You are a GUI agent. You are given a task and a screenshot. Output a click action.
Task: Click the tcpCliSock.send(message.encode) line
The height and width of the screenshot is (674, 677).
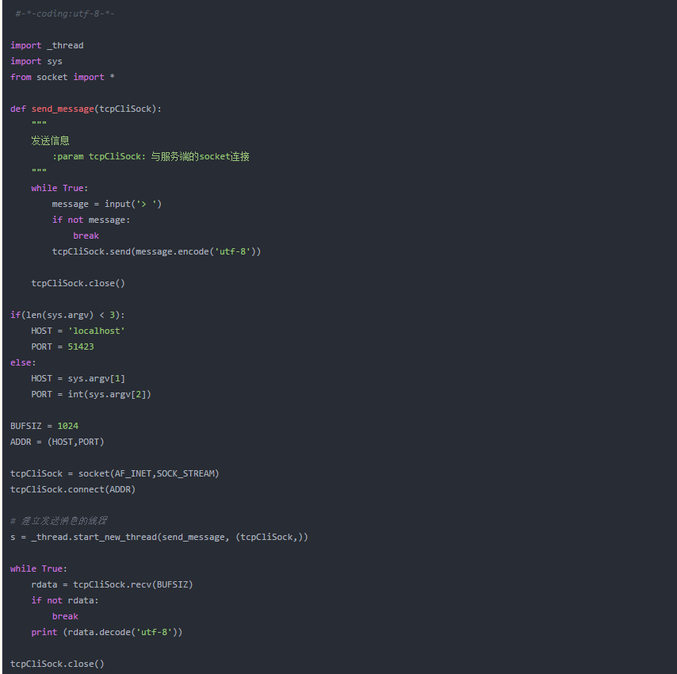tap(156, 251)
